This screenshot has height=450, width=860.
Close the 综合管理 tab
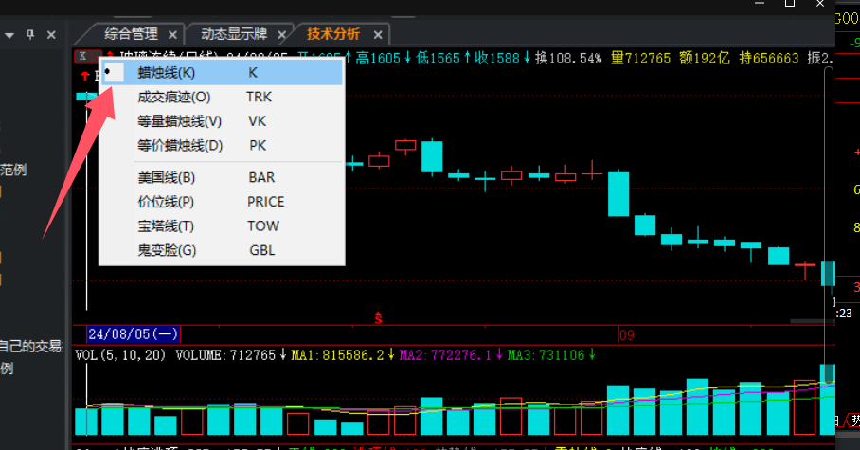tap(170, 35)
